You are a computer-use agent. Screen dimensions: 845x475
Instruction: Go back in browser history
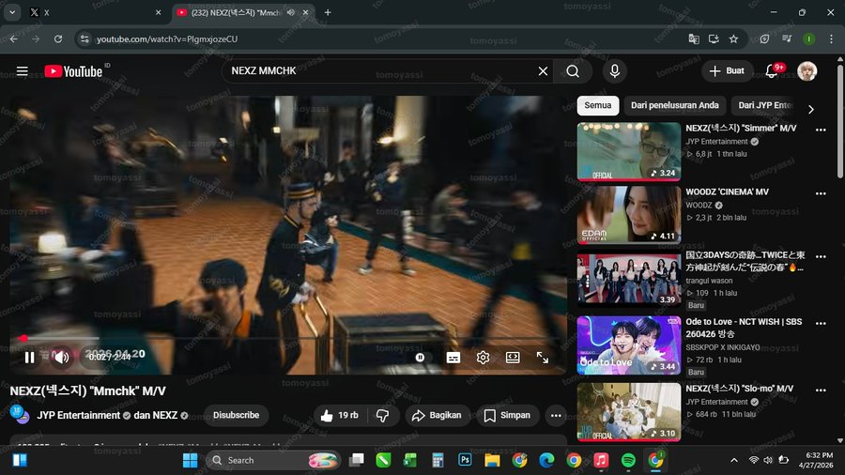(x=14, y=38)
